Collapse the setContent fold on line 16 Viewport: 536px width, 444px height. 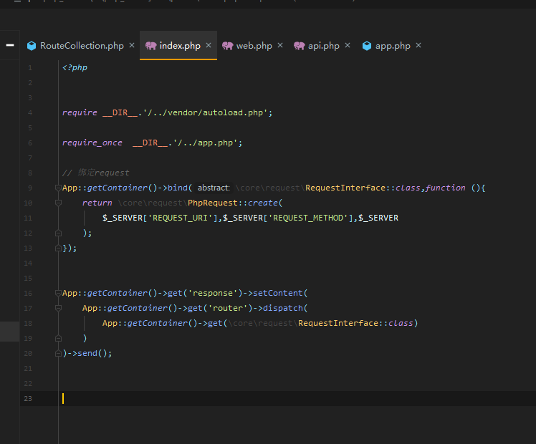point(58,293)
